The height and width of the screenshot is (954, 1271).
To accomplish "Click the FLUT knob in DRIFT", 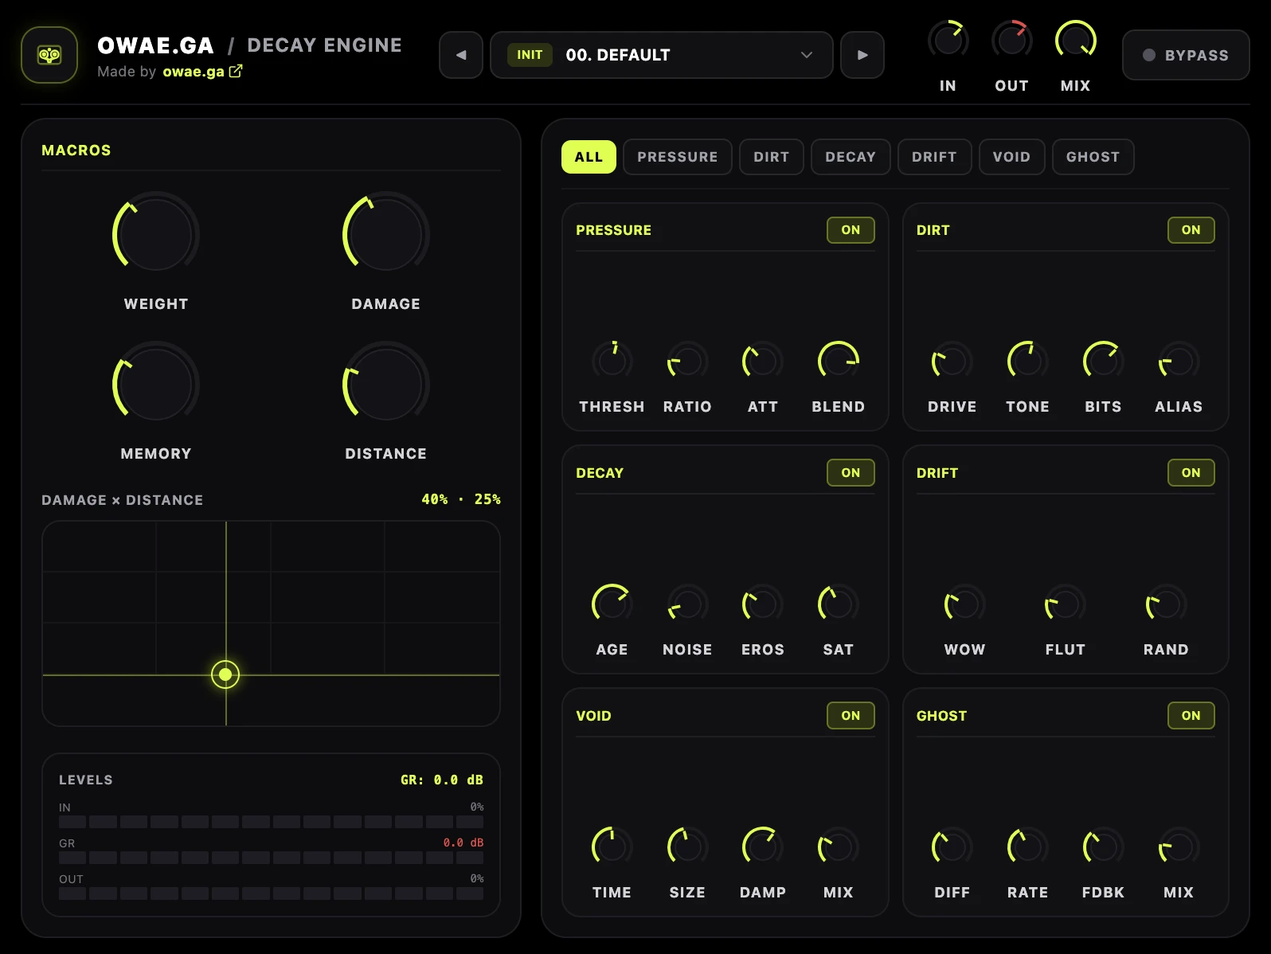I will click(x=1065, y=604).
